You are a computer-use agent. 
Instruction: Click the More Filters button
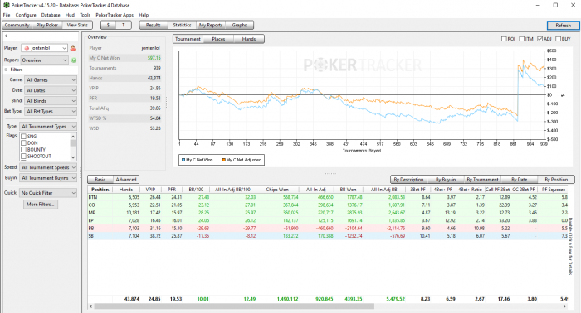point(41,205)
